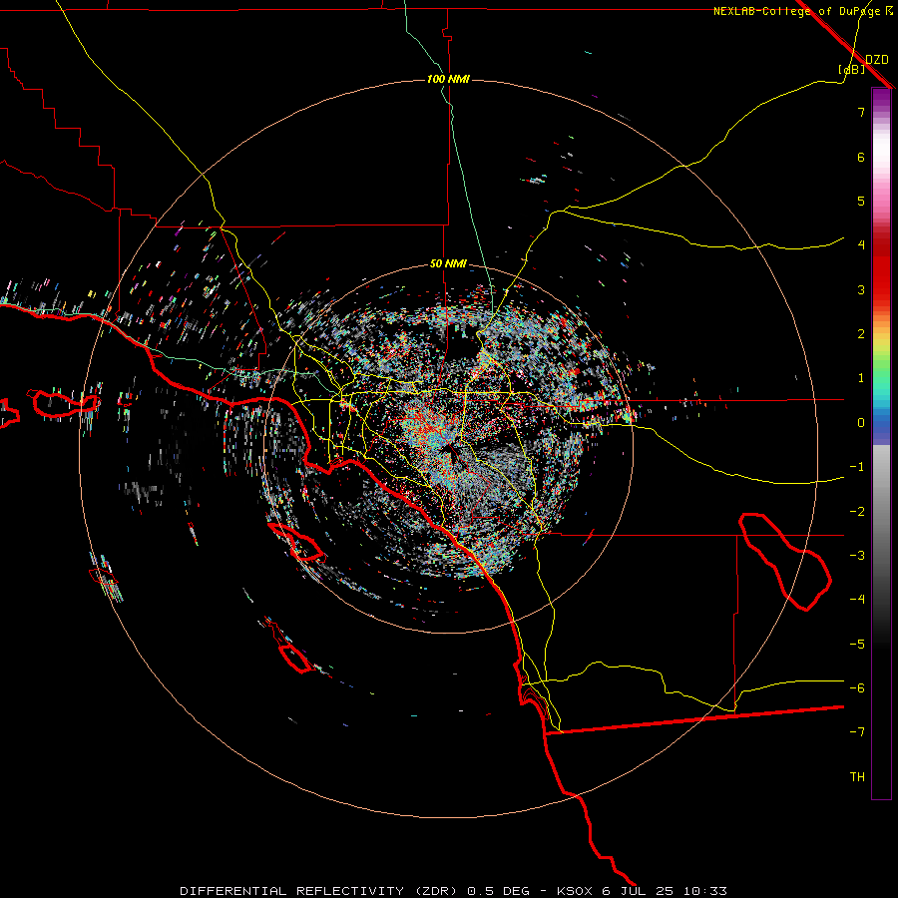This screenshot has height=898, width=898.
Task: Click the "-6" color scale value
Action: (857, 688)
